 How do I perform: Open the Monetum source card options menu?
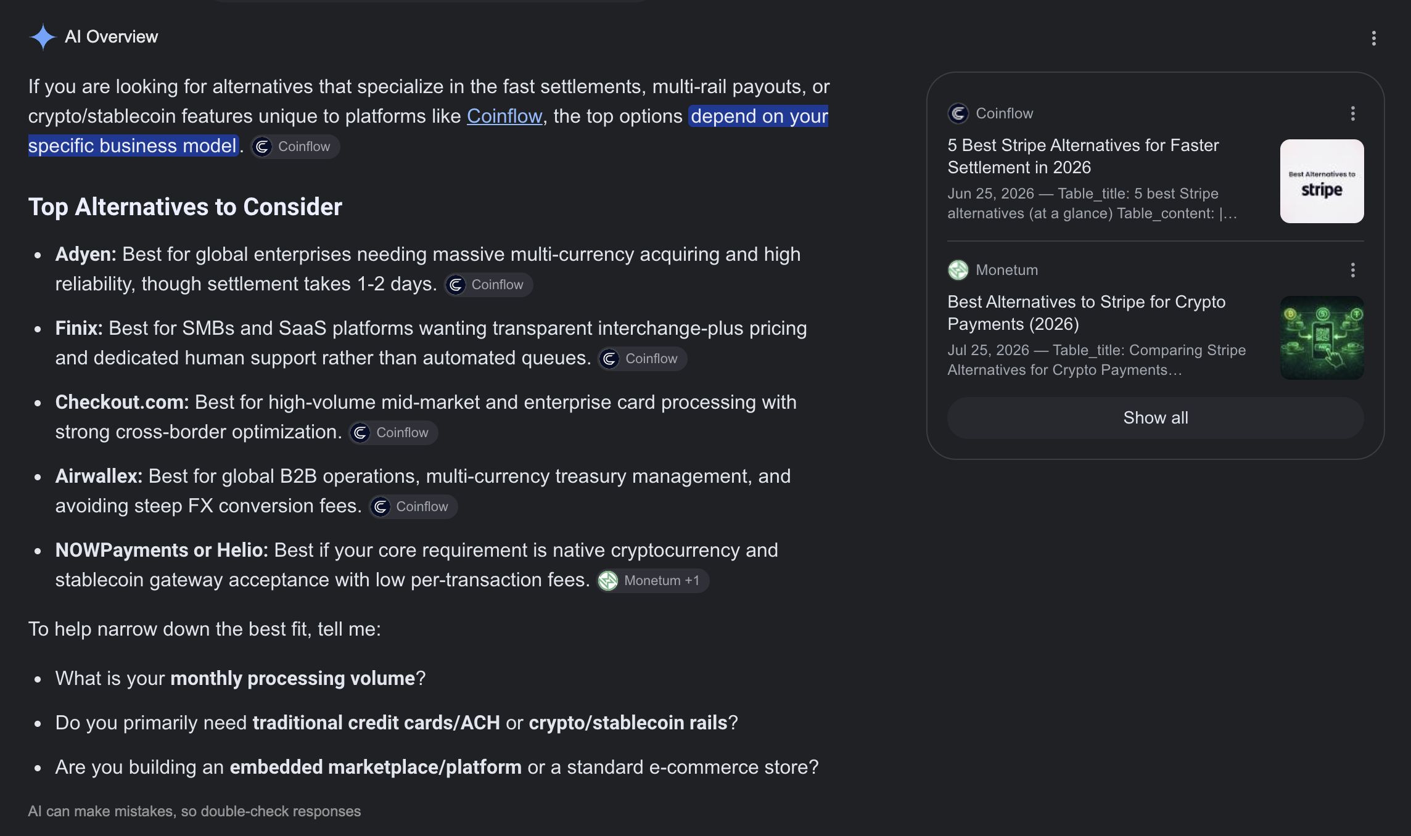point(1352,270)
